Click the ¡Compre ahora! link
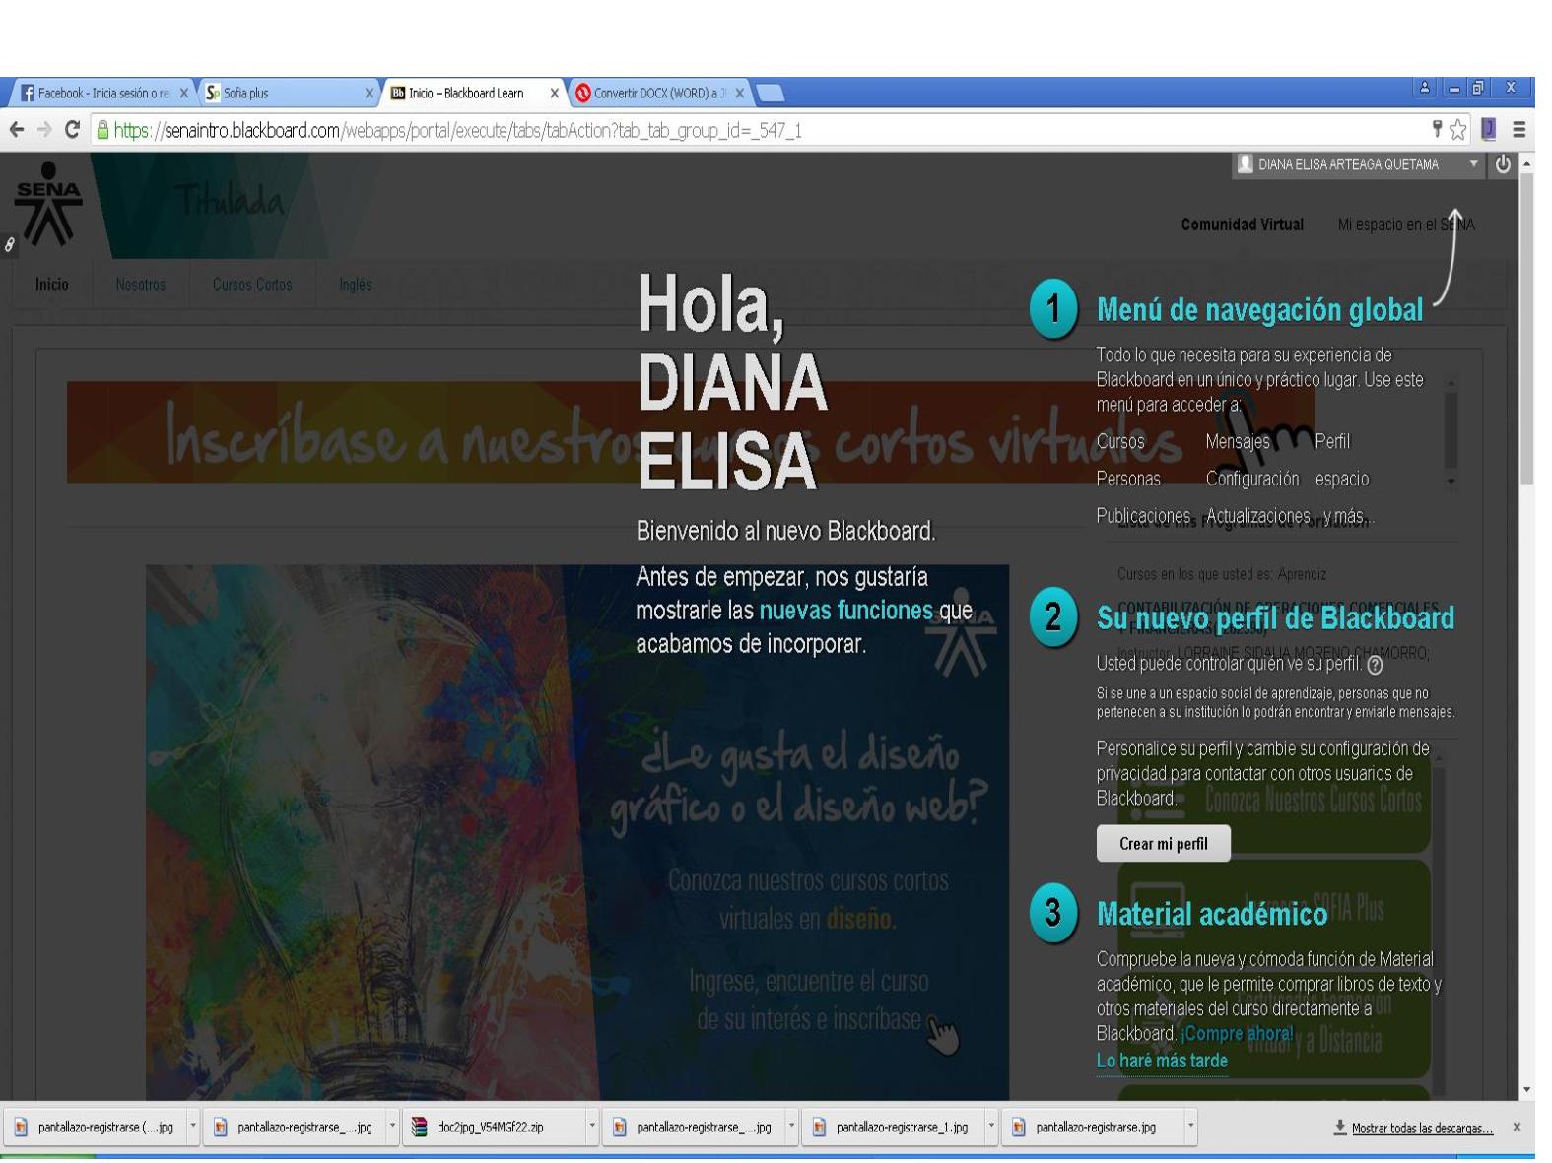1552x1163 pixels. pos(1237,1033)
